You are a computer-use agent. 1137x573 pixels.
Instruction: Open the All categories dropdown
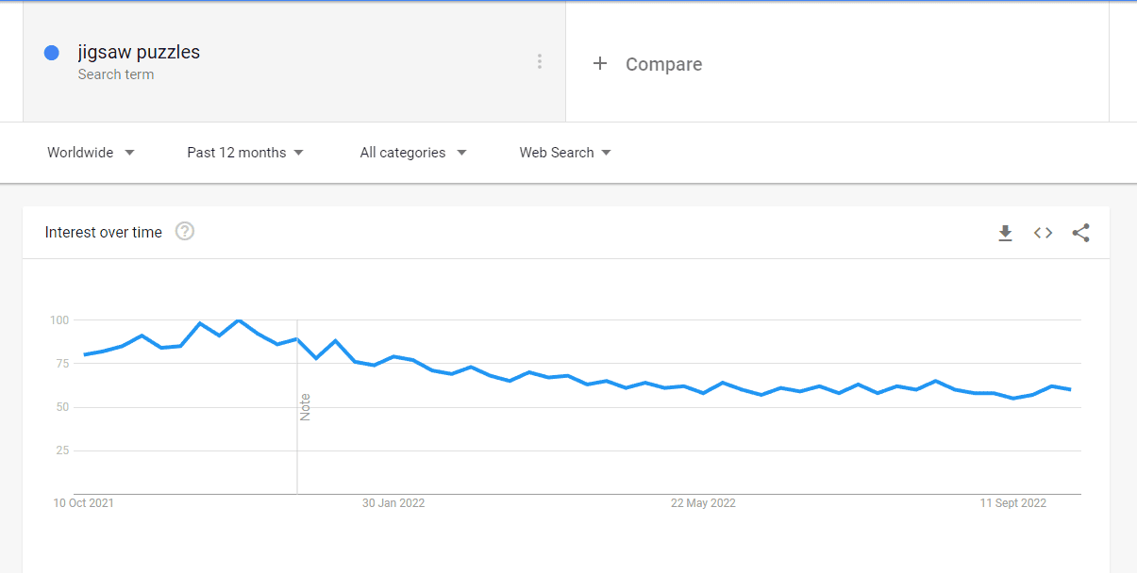(x=413, y=153)
